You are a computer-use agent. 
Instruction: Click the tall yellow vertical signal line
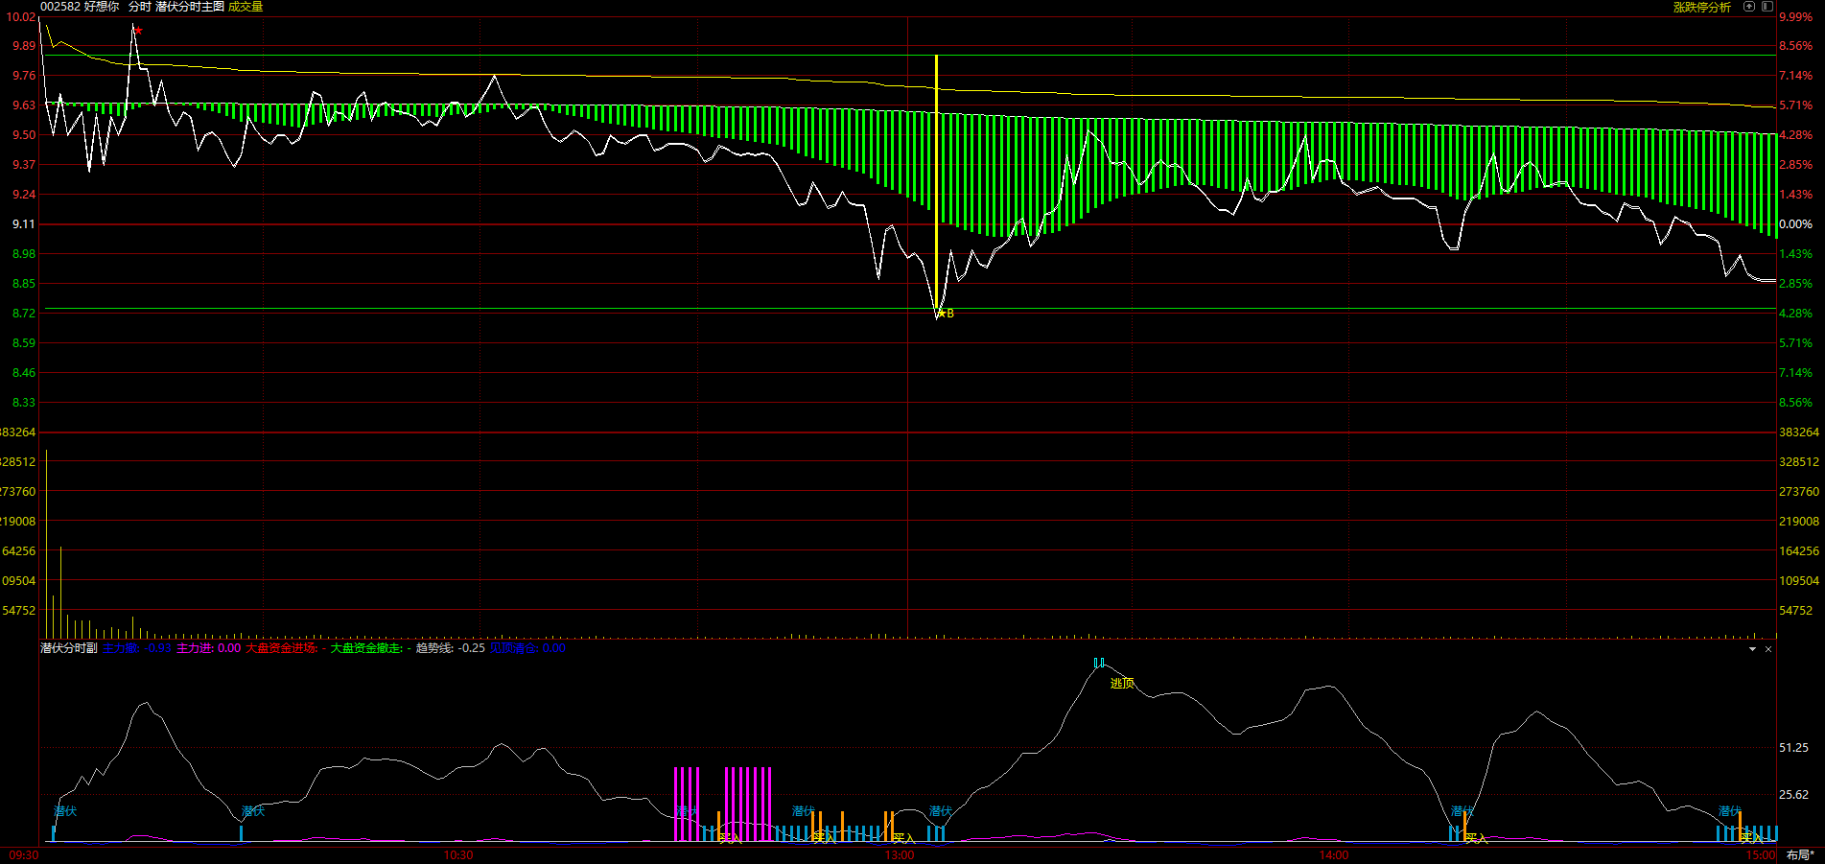pyautogui.click(x=936, y=182)
